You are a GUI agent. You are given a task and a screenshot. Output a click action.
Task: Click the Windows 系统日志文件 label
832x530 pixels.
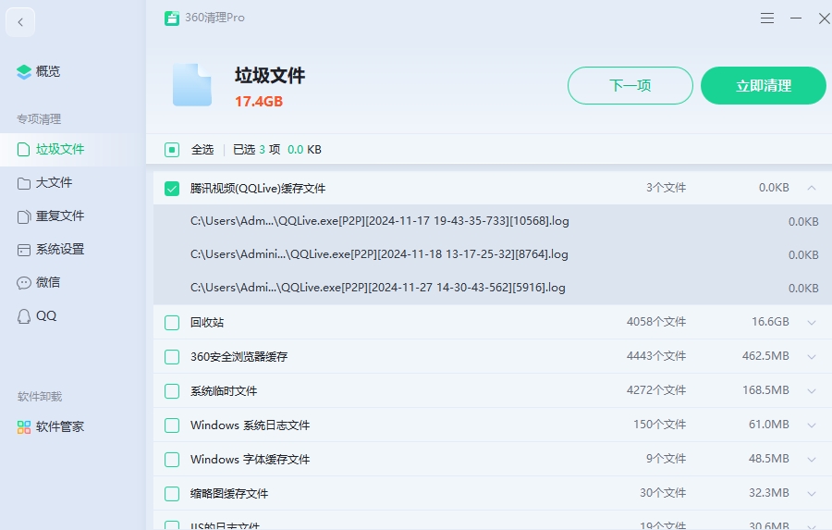(250, 425)
